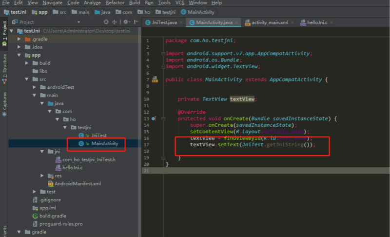This screenshot has height=237, width=390.
Task: Click the src breadcrumb in navigation bar
Action: click(59, 12)
